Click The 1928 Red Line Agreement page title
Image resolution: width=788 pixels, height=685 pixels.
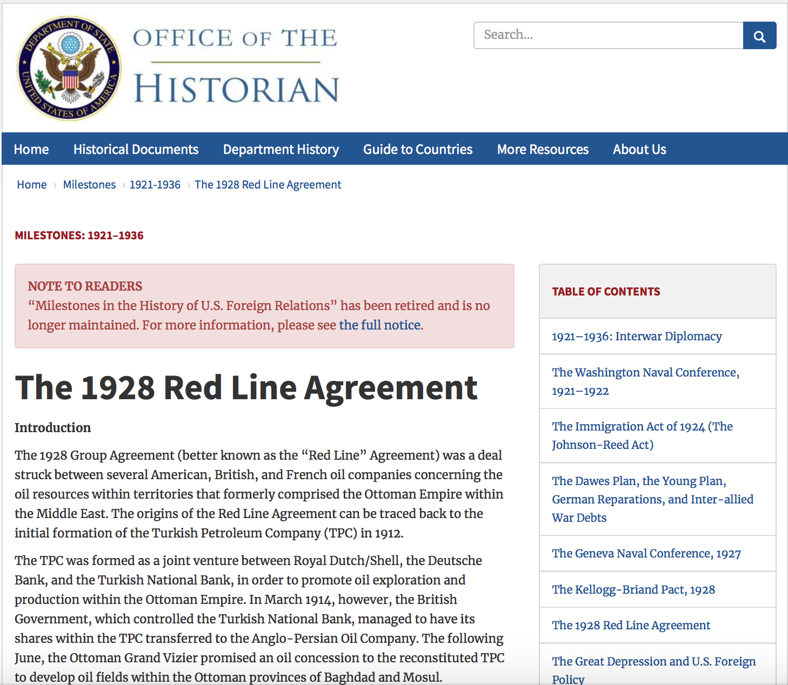point(246,388)
